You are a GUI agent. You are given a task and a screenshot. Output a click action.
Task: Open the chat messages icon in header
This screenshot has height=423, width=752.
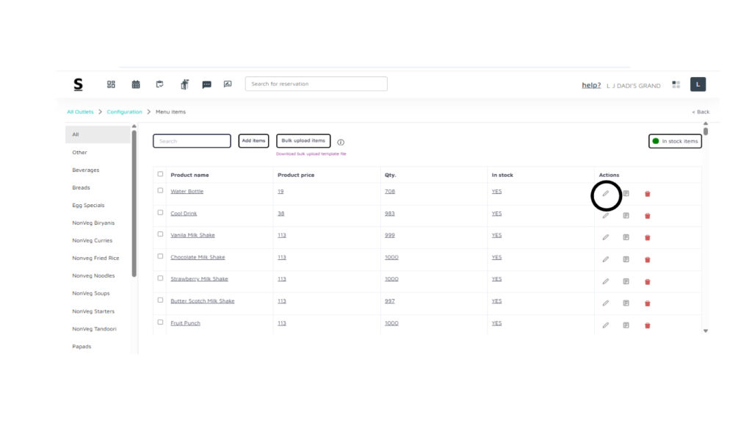point(206,84)
